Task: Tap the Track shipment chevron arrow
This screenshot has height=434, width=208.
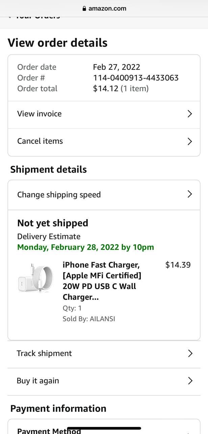Action: (190, 353)
